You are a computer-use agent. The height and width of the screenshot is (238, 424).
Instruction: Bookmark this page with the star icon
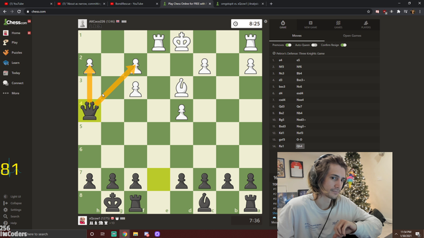pyautogui.click(x=368, y=12)
